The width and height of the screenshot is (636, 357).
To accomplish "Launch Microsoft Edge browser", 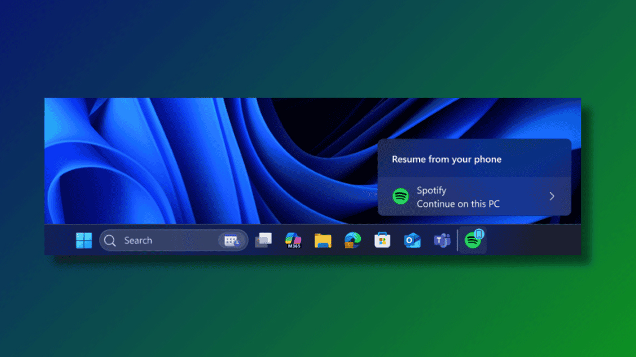I will click(x=352, y=240).
